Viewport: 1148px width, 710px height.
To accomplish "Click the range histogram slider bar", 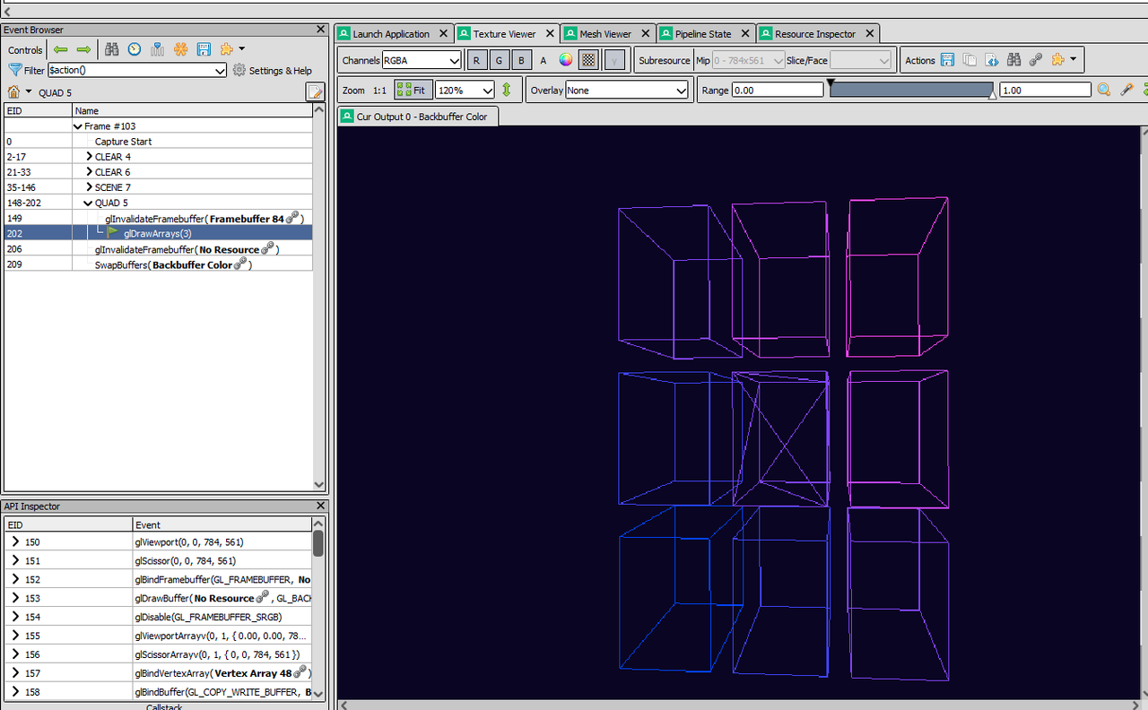I will pyautogui.click(x=912, y=90).
